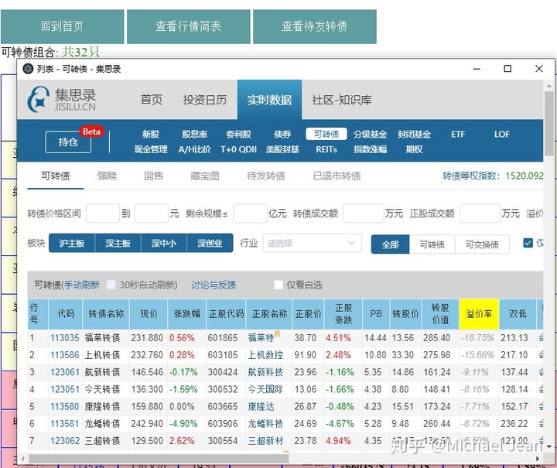Expand the 行业 industry dropdown
The width and height of the screenshot is (557, 468).
coord(312,244)
